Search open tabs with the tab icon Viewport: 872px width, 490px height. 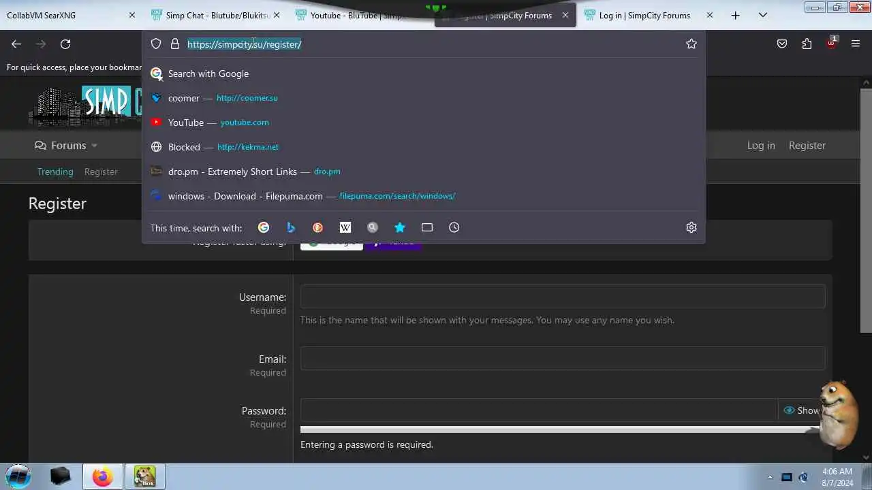pyautogui.click(x=427, y=227)
